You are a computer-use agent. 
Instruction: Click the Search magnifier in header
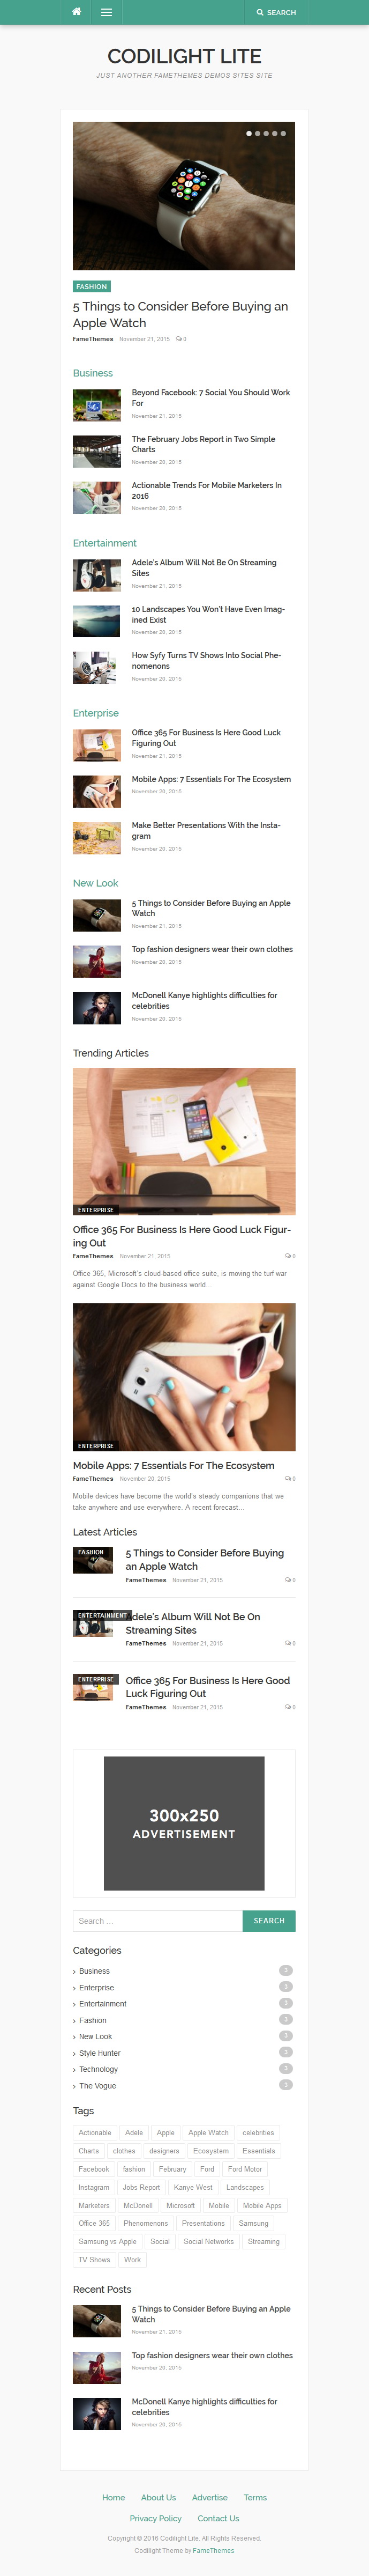tap(259, 13)
